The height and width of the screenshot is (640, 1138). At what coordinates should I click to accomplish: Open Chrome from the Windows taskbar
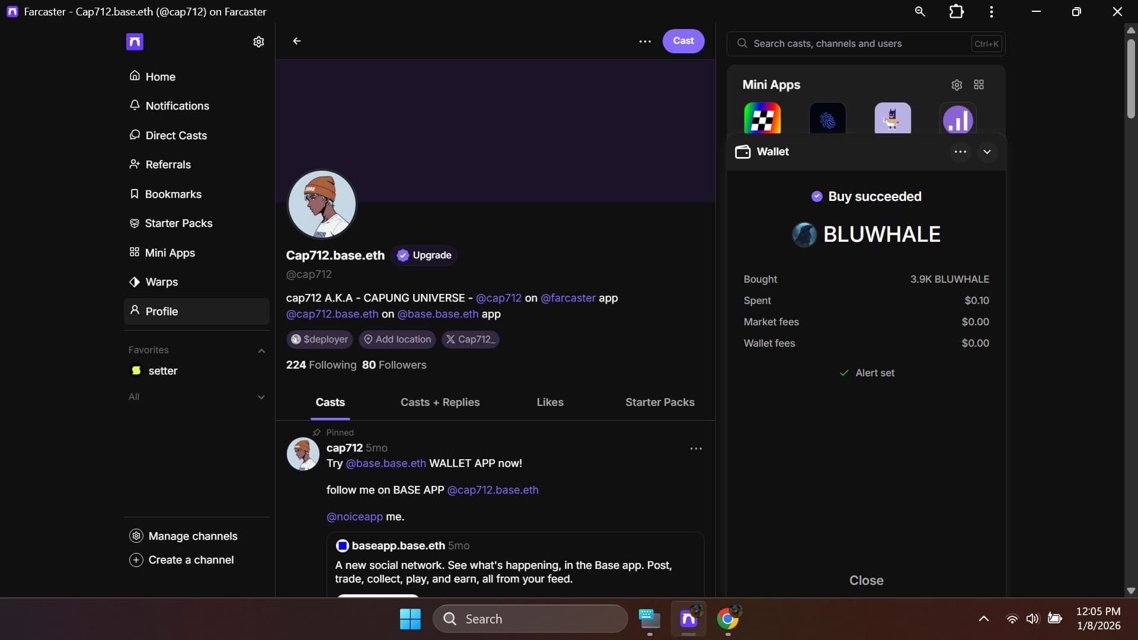728,619
